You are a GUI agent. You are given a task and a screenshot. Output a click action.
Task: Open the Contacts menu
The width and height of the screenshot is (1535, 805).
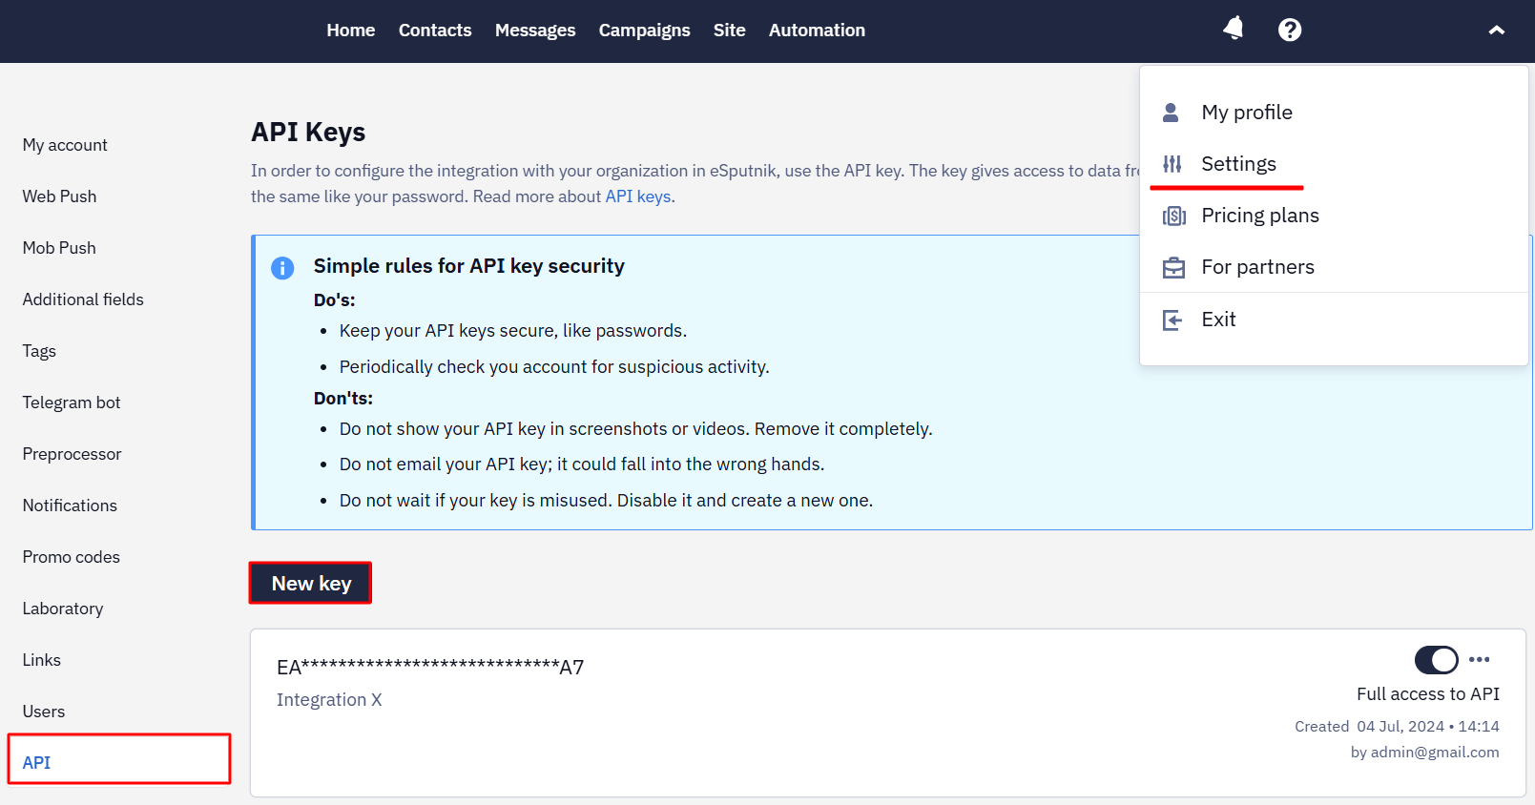[435, 31]
